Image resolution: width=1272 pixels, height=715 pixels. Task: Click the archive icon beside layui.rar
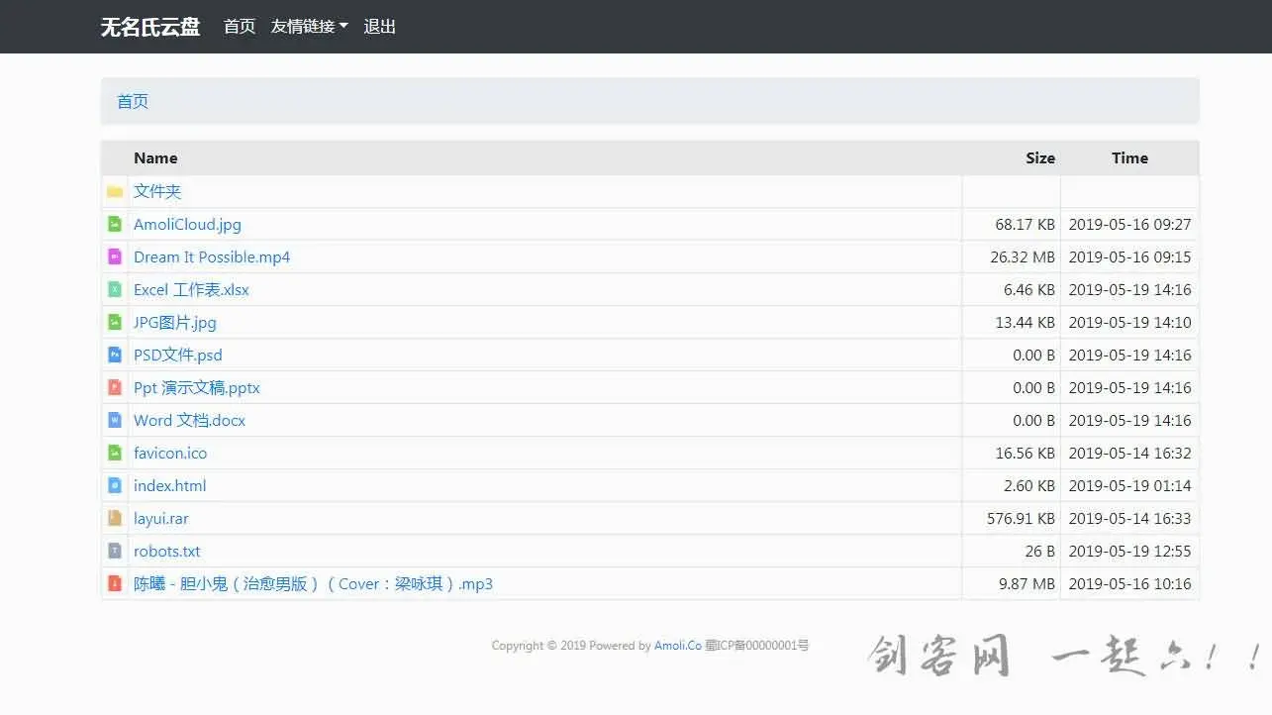click(x=115, y=518)
